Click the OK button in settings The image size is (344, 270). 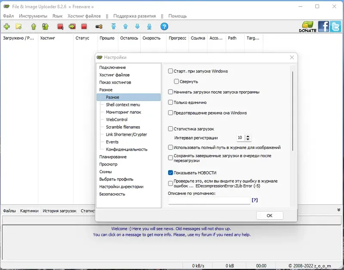tap(270, 215)
